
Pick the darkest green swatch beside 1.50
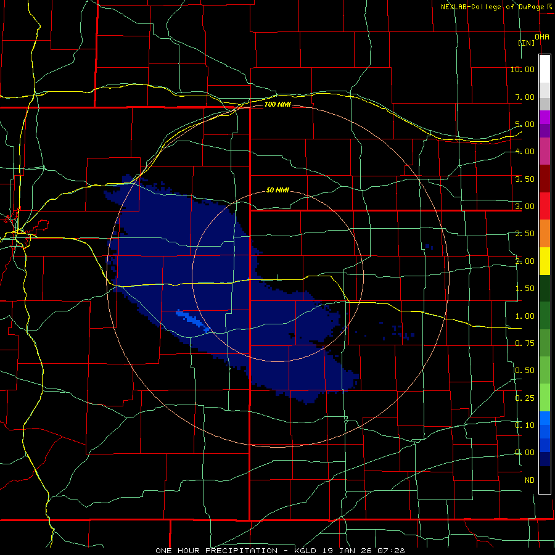pyautogui.click(x=545, y=289)
